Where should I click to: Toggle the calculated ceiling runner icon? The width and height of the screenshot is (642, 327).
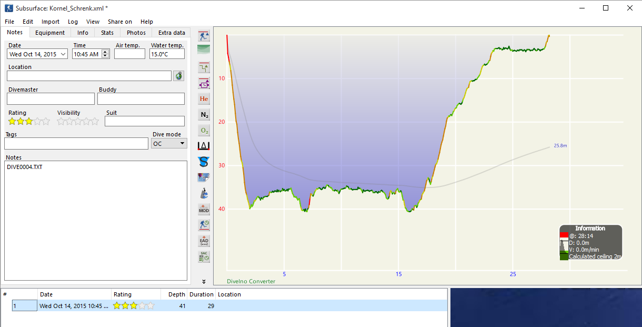(204, 36)
